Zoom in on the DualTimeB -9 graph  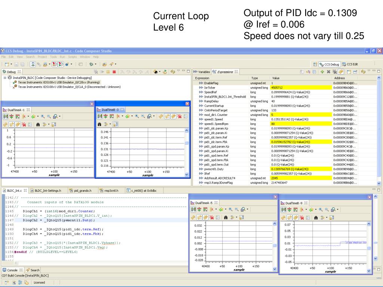click(x=321, y=210)
